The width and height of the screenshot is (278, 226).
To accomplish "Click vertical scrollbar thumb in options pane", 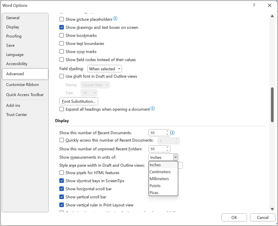I will pos(272,104).
